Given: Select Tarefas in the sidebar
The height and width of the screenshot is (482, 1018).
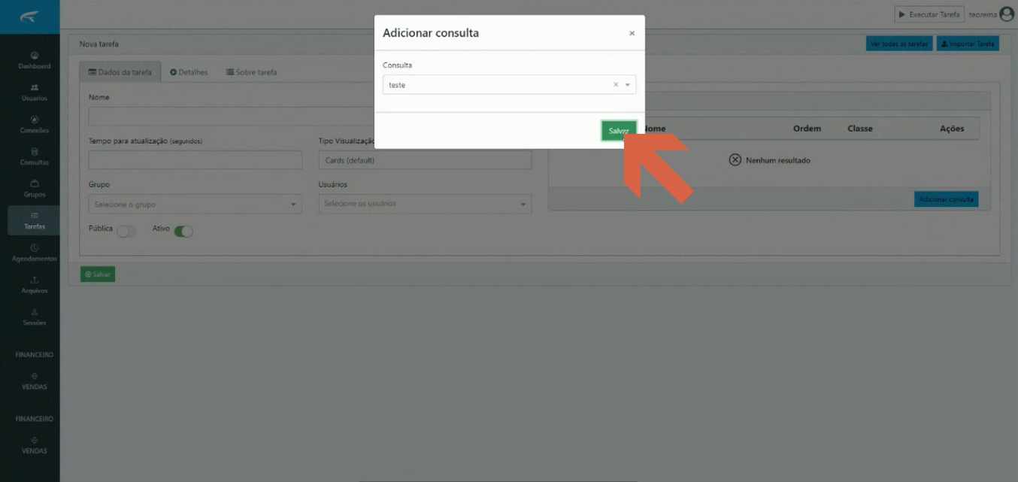Looking at the screenshot, I should pos(34,220).
